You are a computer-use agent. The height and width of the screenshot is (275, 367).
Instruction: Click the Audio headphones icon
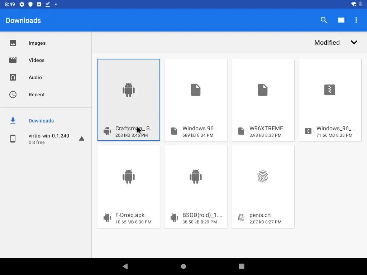click(x=13, y=77)
